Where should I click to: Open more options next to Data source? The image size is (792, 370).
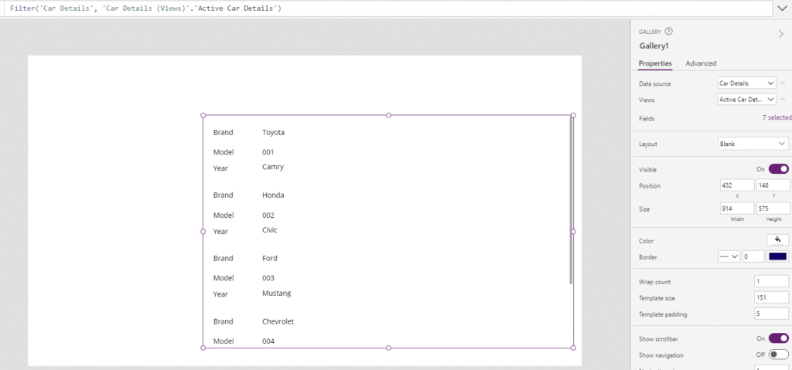tap(783, 83)
